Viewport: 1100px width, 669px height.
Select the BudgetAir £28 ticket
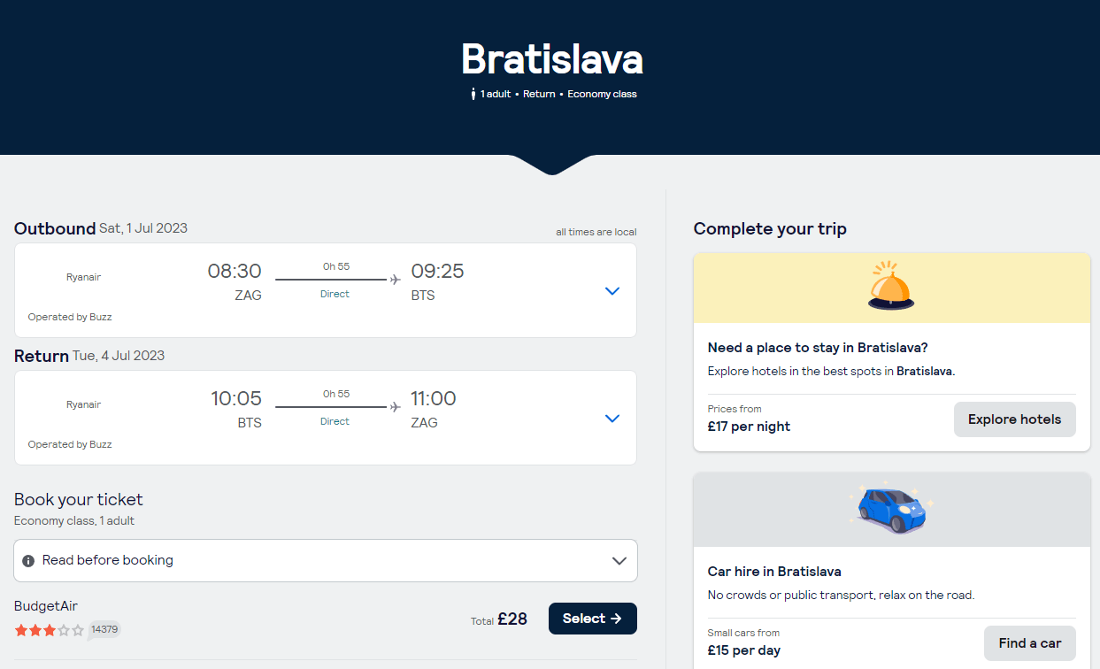[593, 619]
